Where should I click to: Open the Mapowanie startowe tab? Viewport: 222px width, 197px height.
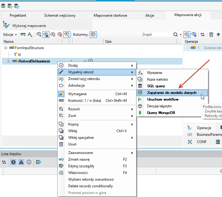pos(110,15)
